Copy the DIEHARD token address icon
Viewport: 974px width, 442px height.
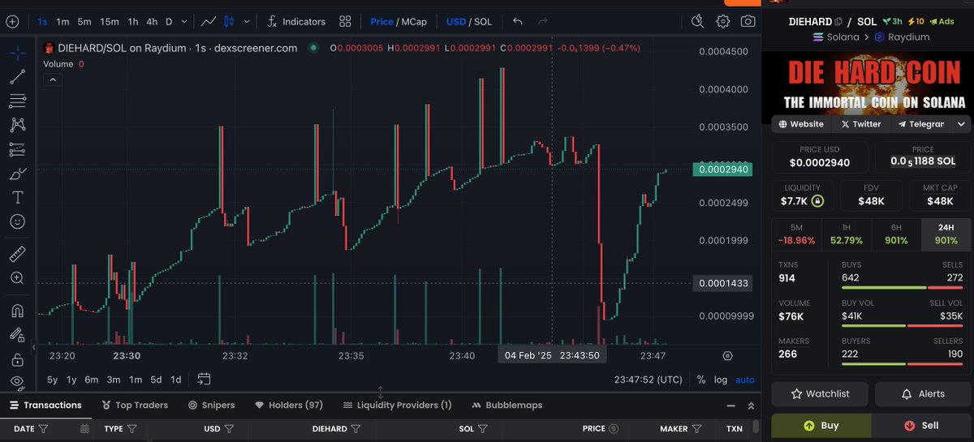point(838,22)
